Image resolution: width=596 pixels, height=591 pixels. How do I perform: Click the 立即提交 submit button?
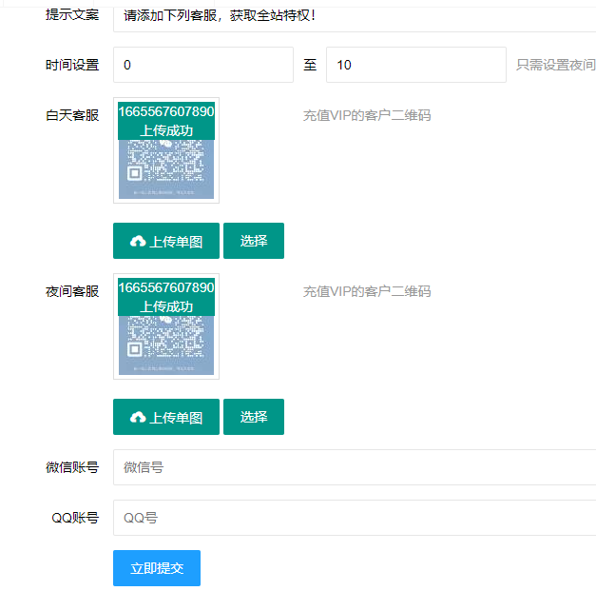click(x=157, y=568)
